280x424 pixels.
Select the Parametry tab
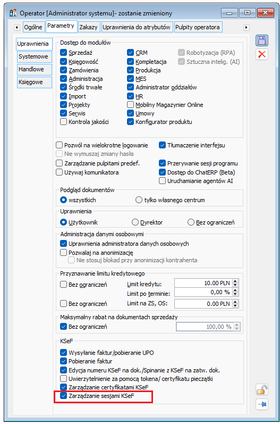61,26
